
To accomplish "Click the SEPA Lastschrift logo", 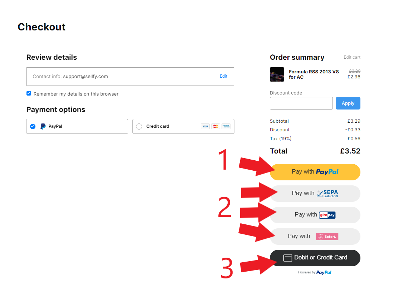I will tap(327, 194).
